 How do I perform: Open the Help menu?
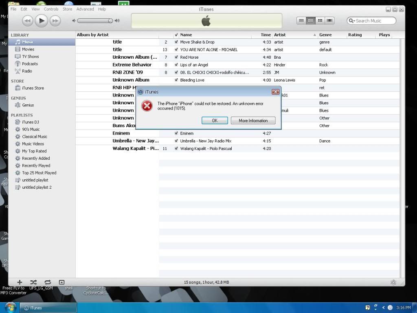pyautogui.click(x=102, y=9)
